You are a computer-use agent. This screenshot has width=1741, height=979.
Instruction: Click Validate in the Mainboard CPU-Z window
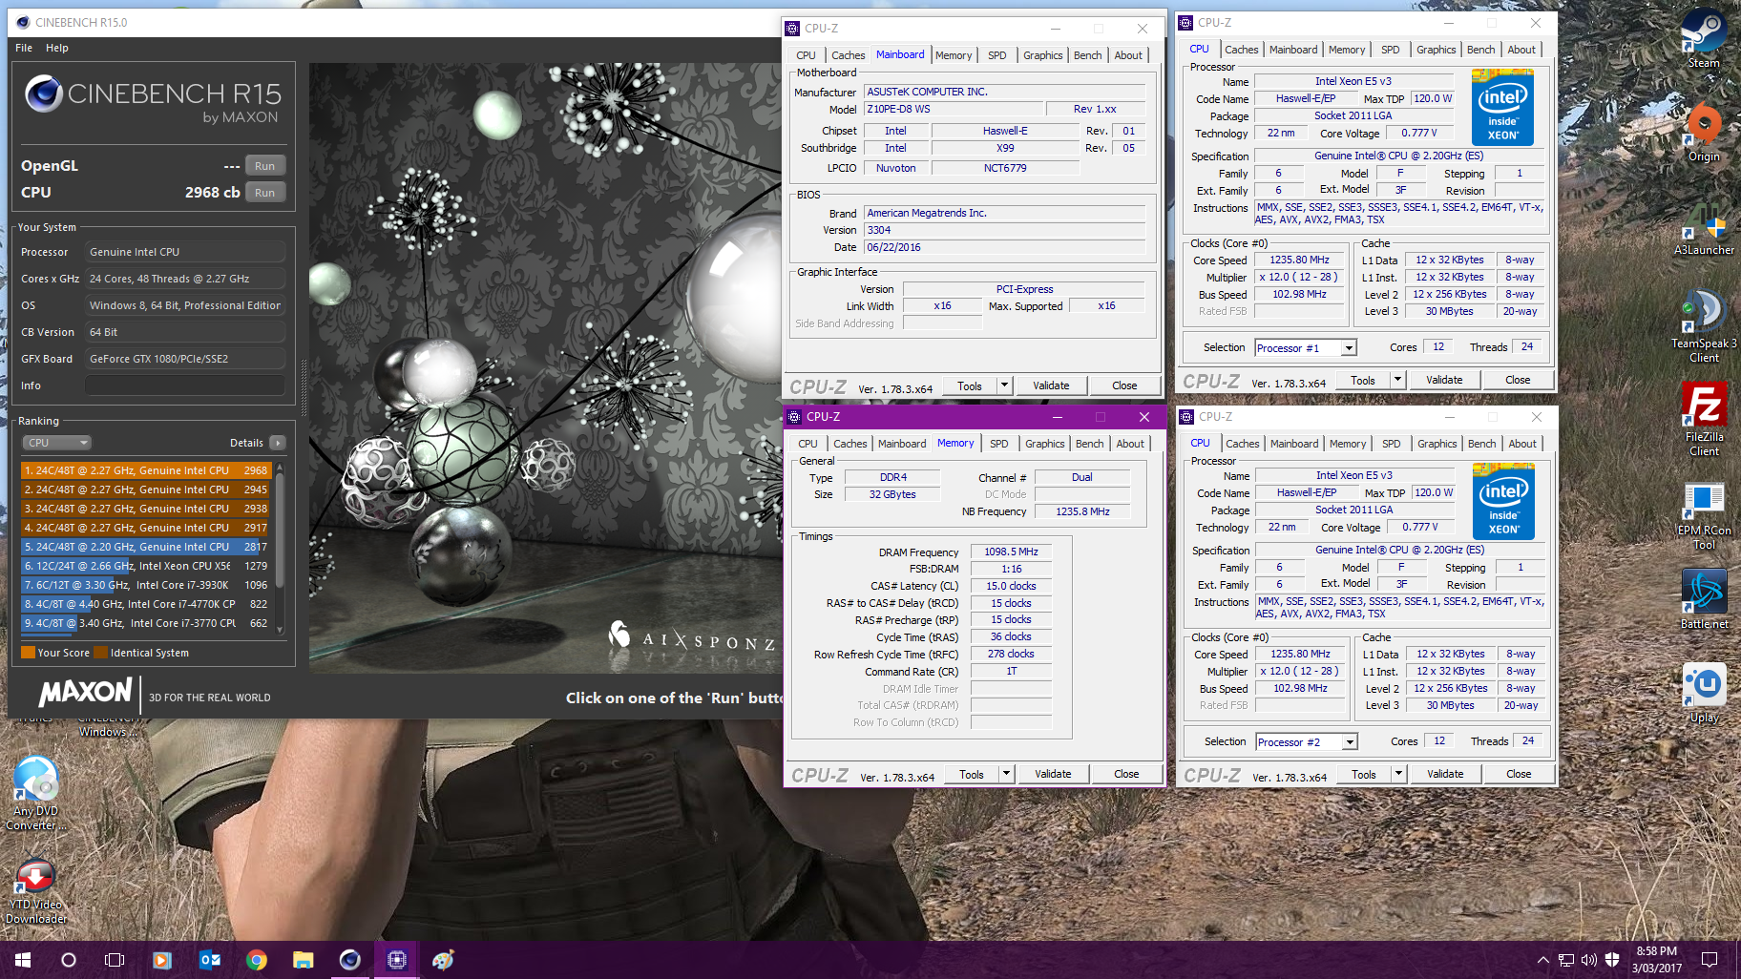click(1051, 385)
